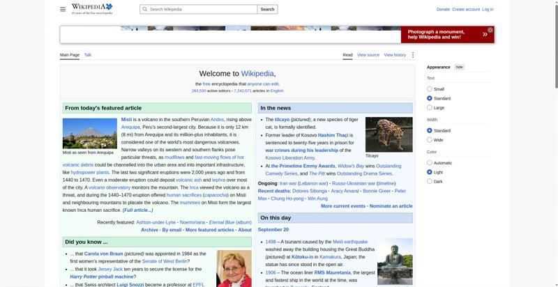Open the Full article link

tap(137, 210)
